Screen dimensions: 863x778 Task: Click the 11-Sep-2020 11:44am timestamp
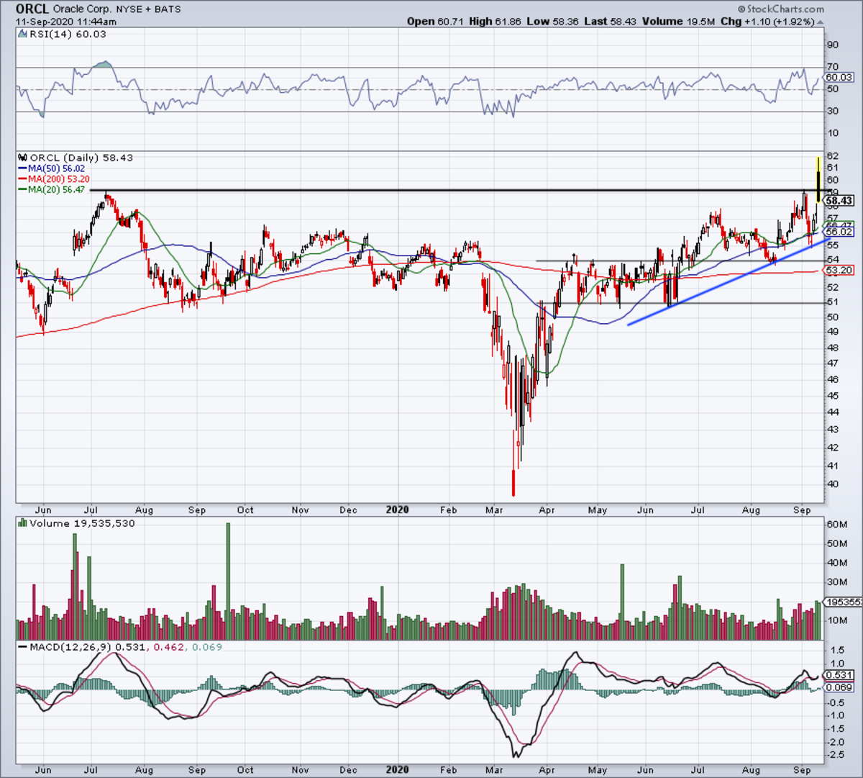click(x=66, y=22)
